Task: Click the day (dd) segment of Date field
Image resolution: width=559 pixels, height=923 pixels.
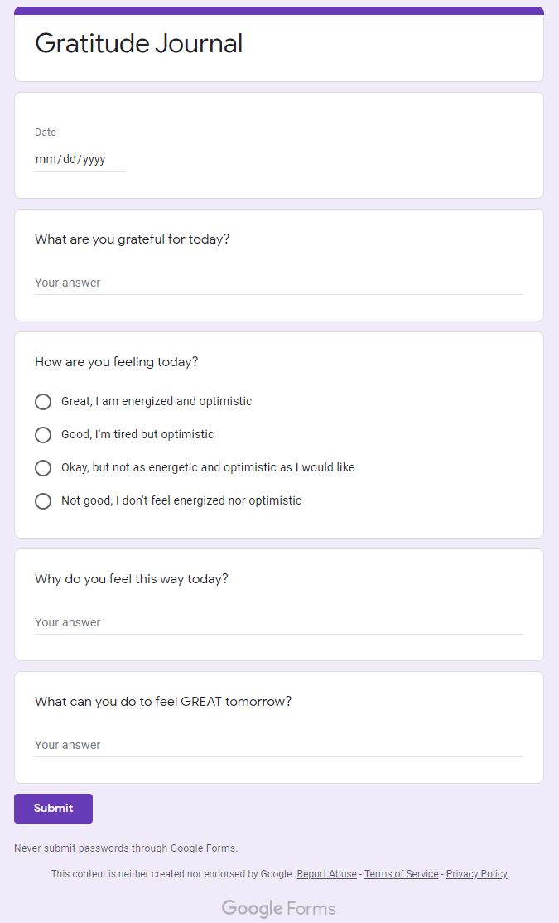Action: [69, 159]
